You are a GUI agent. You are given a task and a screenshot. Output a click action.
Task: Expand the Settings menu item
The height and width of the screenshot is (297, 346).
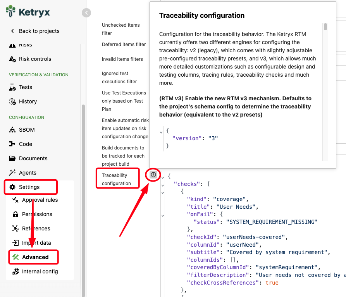click(29, 187)
